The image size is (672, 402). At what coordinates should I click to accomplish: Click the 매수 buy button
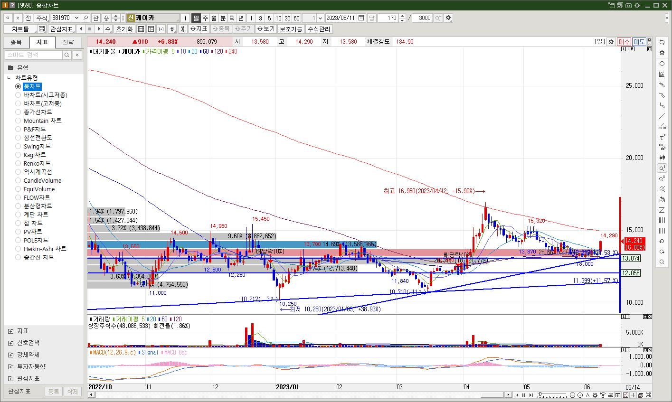(x=624, y=42)
